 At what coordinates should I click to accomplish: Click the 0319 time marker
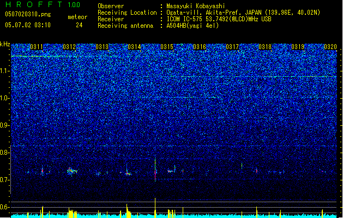point(298,47)
